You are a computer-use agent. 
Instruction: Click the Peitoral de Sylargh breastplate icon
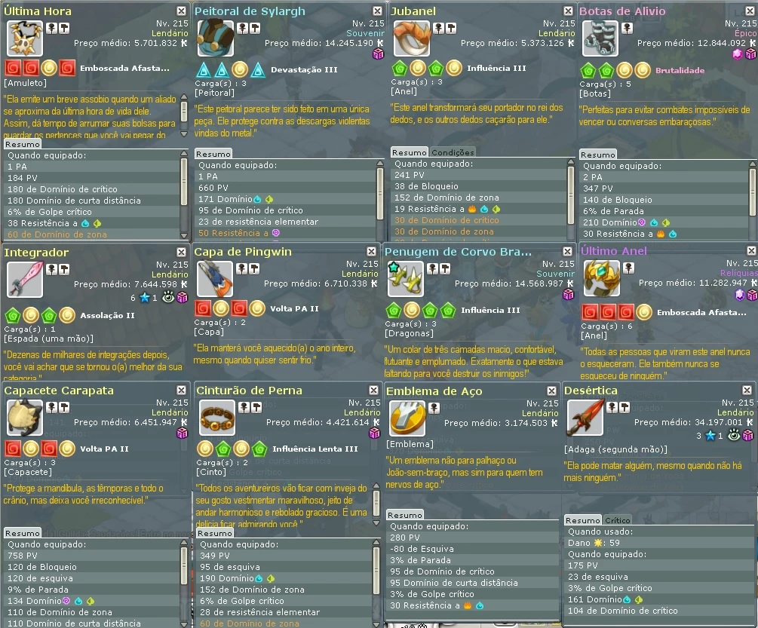(216, 38)
